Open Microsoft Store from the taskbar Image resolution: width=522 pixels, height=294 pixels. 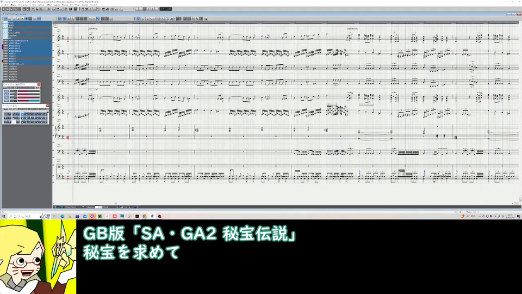point(77,216)
